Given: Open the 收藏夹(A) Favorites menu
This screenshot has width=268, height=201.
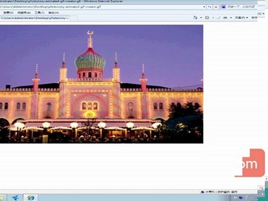Looking at the screenshot, I should (x=24, y=13).
